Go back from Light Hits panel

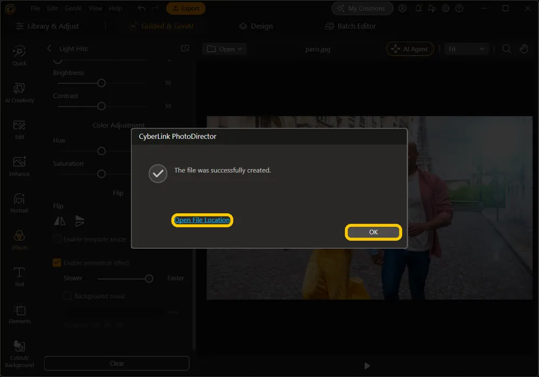point(49,48)
